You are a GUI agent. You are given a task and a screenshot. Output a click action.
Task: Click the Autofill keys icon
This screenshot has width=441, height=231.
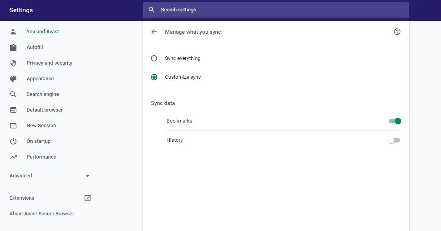[13, 47]
